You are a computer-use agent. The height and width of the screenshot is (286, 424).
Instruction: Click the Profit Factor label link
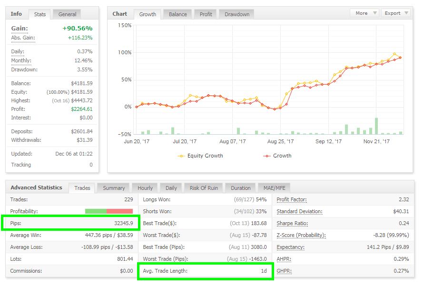tap(291, 200)
